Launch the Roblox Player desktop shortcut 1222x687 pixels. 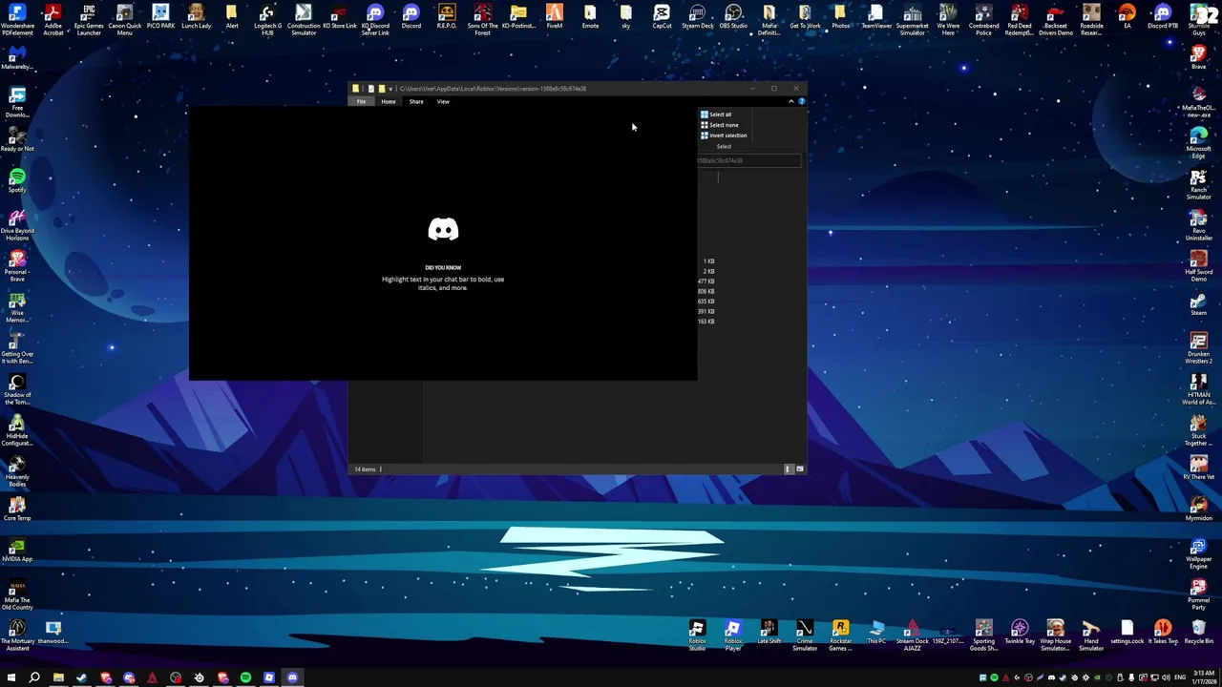point(733,635)
